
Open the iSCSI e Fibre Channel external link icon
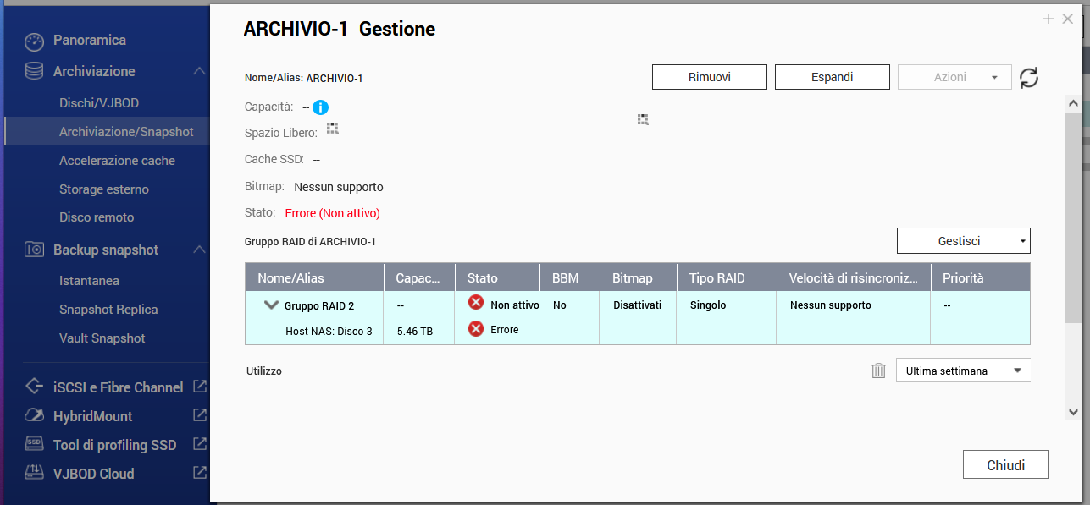(200, 387)
